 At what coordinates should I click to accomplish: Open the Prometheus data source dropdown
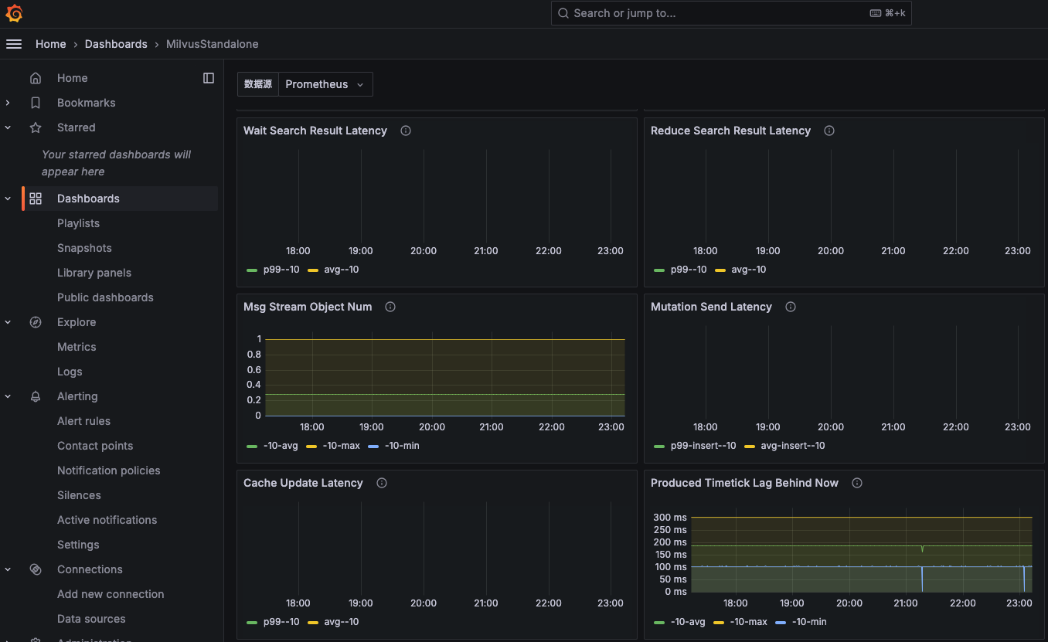325,84
